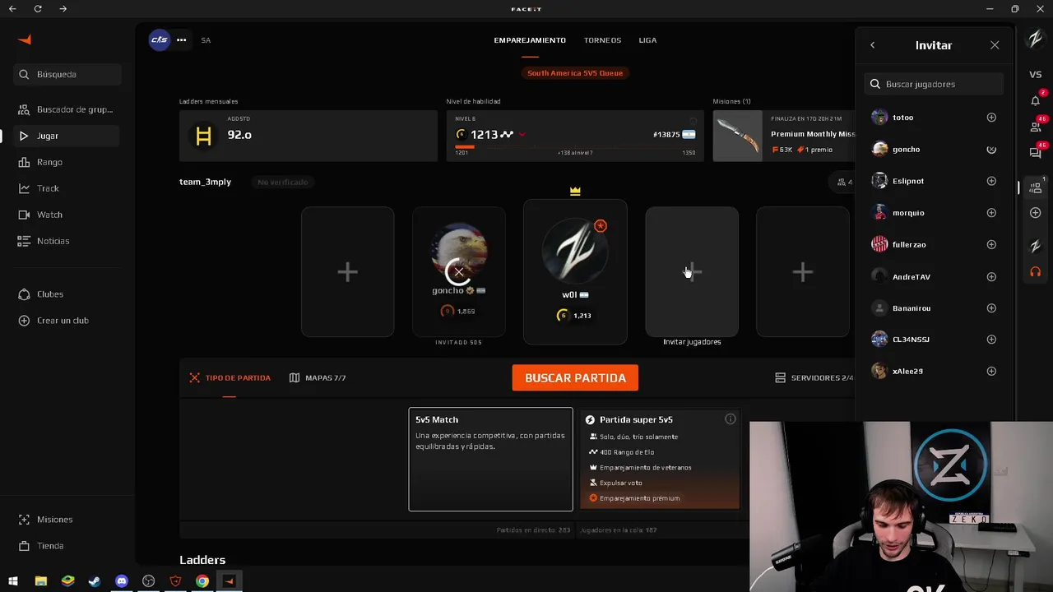Invite AndreTAV with the plus icon
Image resolution: width=1053 pixels, height=592 pixels.
click(991, 277)
